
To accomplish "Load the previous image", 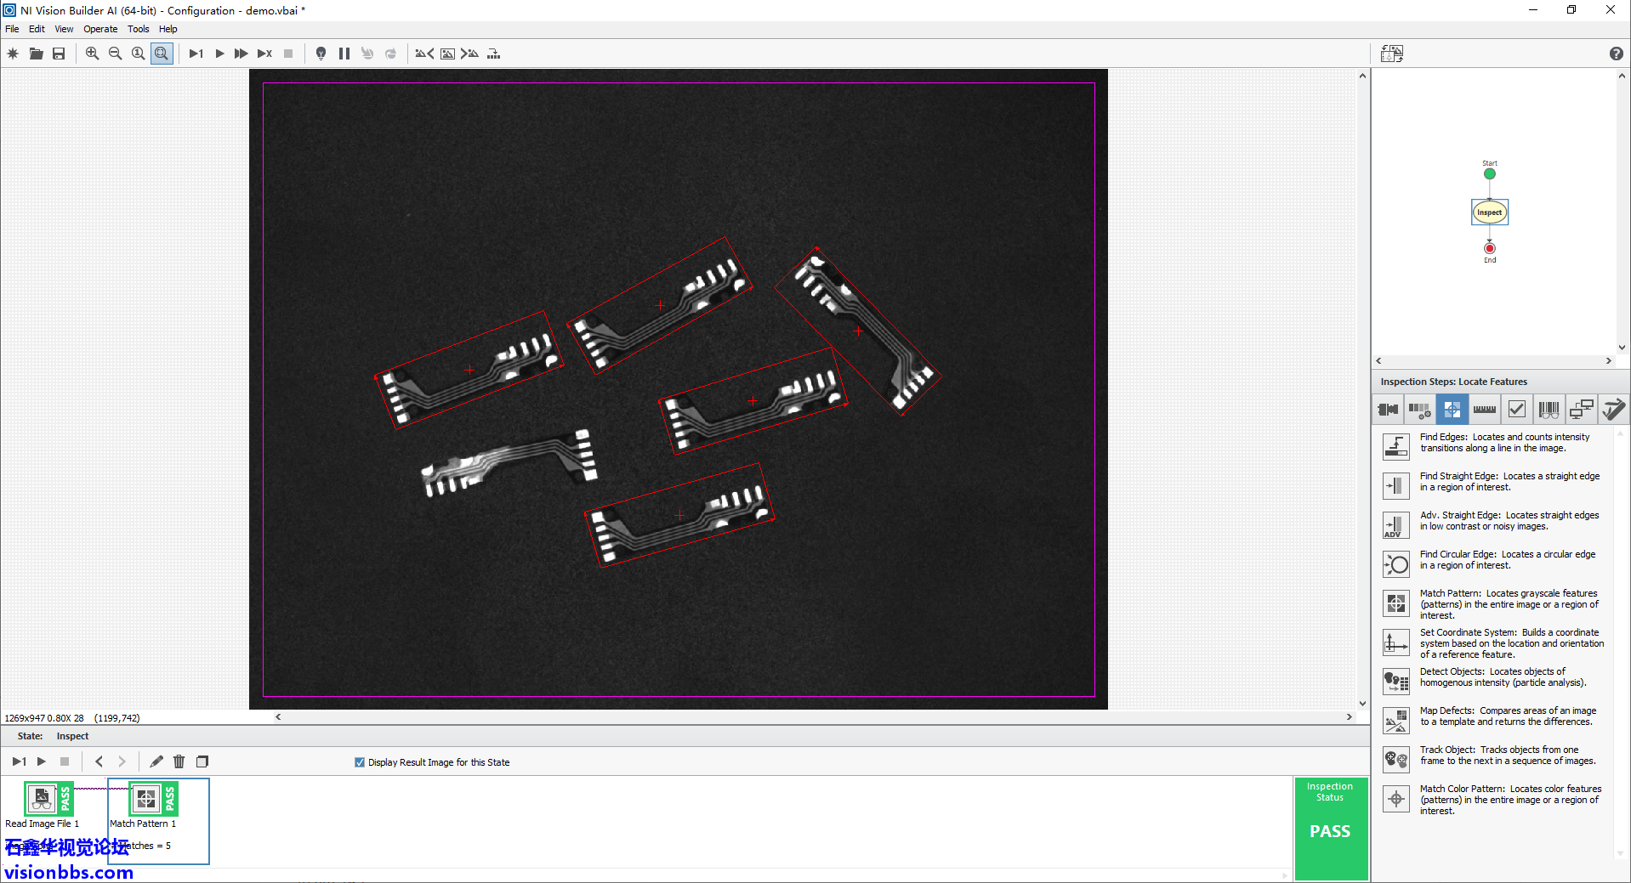I will pyautogui.click(x=424, y=54).
